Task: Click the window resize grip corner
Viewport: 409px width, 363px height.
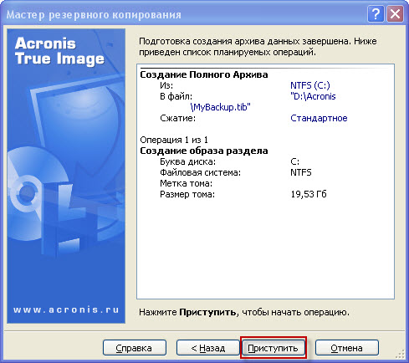Action: [400, 354]
